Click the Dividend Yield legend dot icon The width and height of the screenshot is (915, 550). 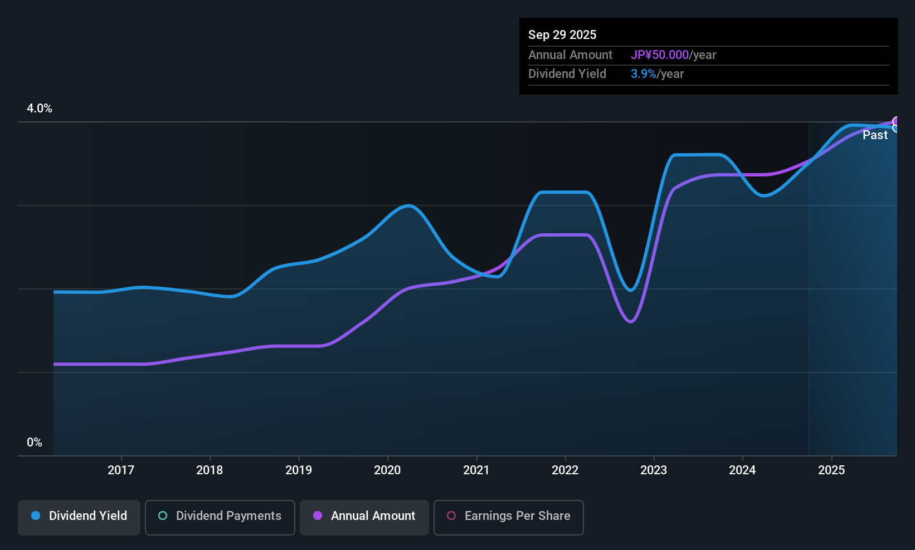tap(35, 516)
